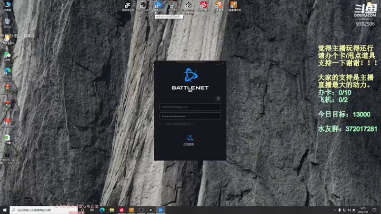Open the WPS Office desktop shortcut
This screenshot has width=381, height=214.
[8, 122]
